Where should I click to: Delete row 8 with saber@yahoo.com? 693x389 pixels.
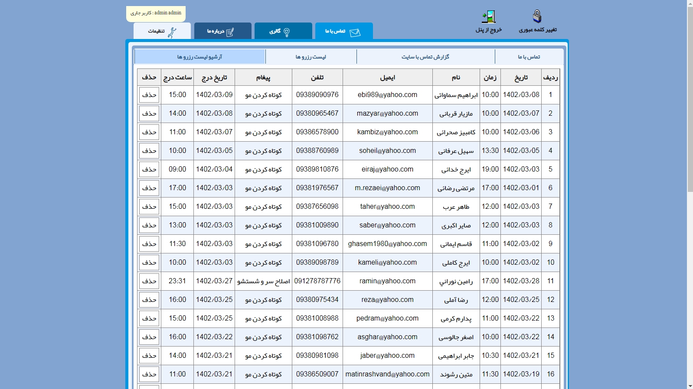pyautogui.click(x=149, y=225)
